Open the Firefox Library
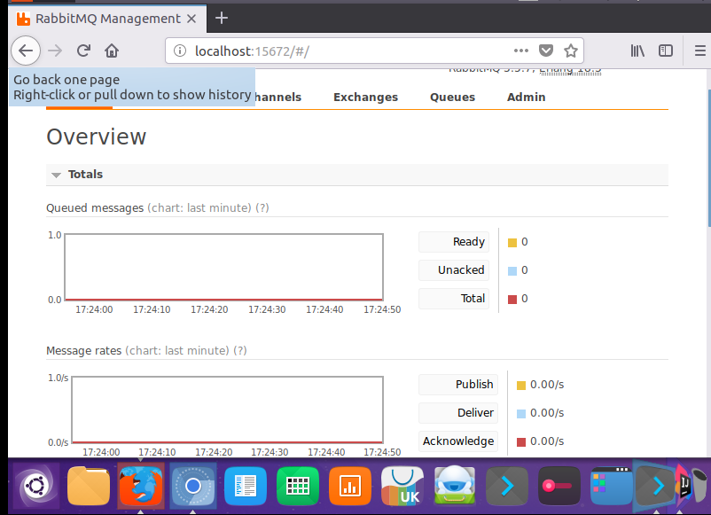The width and height of the screenshot is (711, 515). pyautogui.click(x=637, y=51)
